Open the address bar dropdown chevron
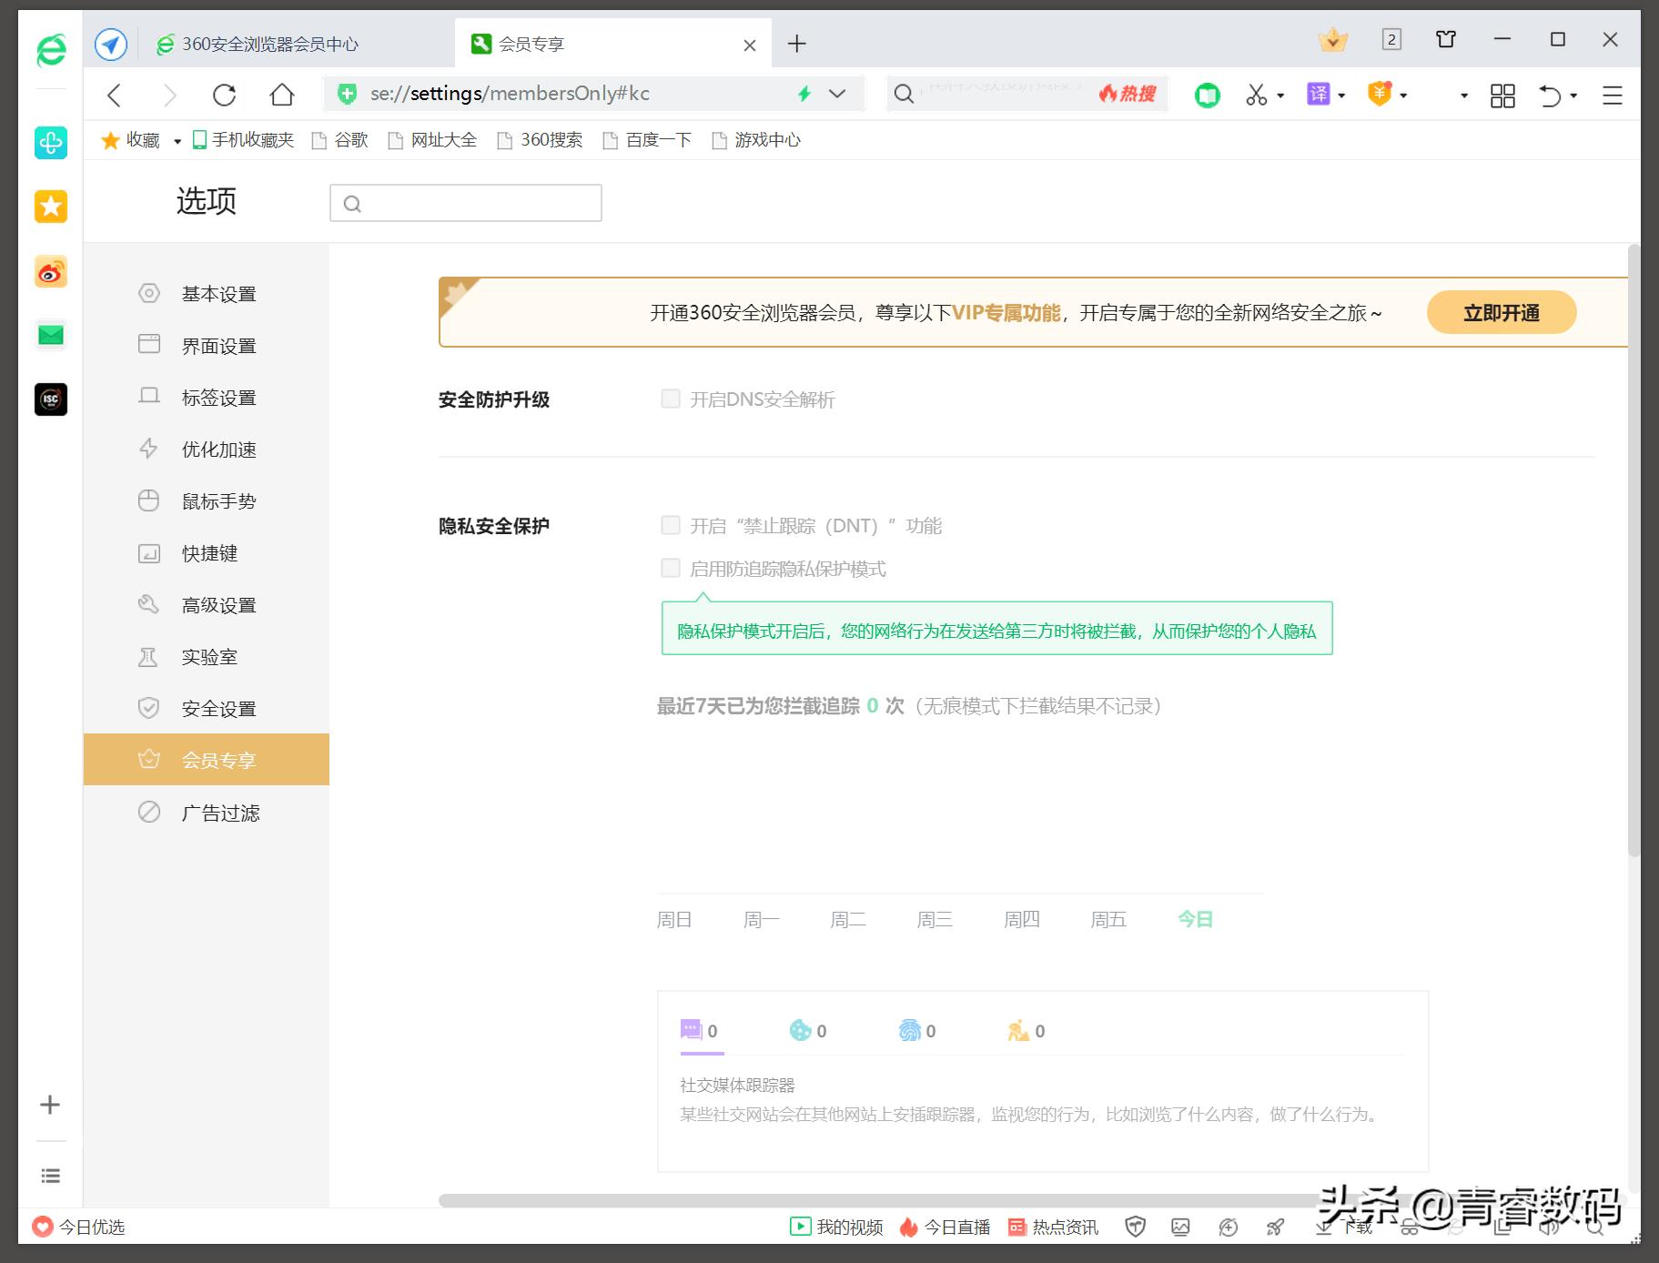Viewport: 1659px width, 1263px height. pos(836,94)
